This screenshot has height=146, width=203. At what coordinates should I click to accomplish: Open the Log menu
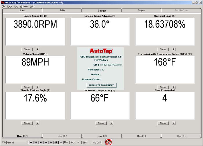tap(16, 6)
